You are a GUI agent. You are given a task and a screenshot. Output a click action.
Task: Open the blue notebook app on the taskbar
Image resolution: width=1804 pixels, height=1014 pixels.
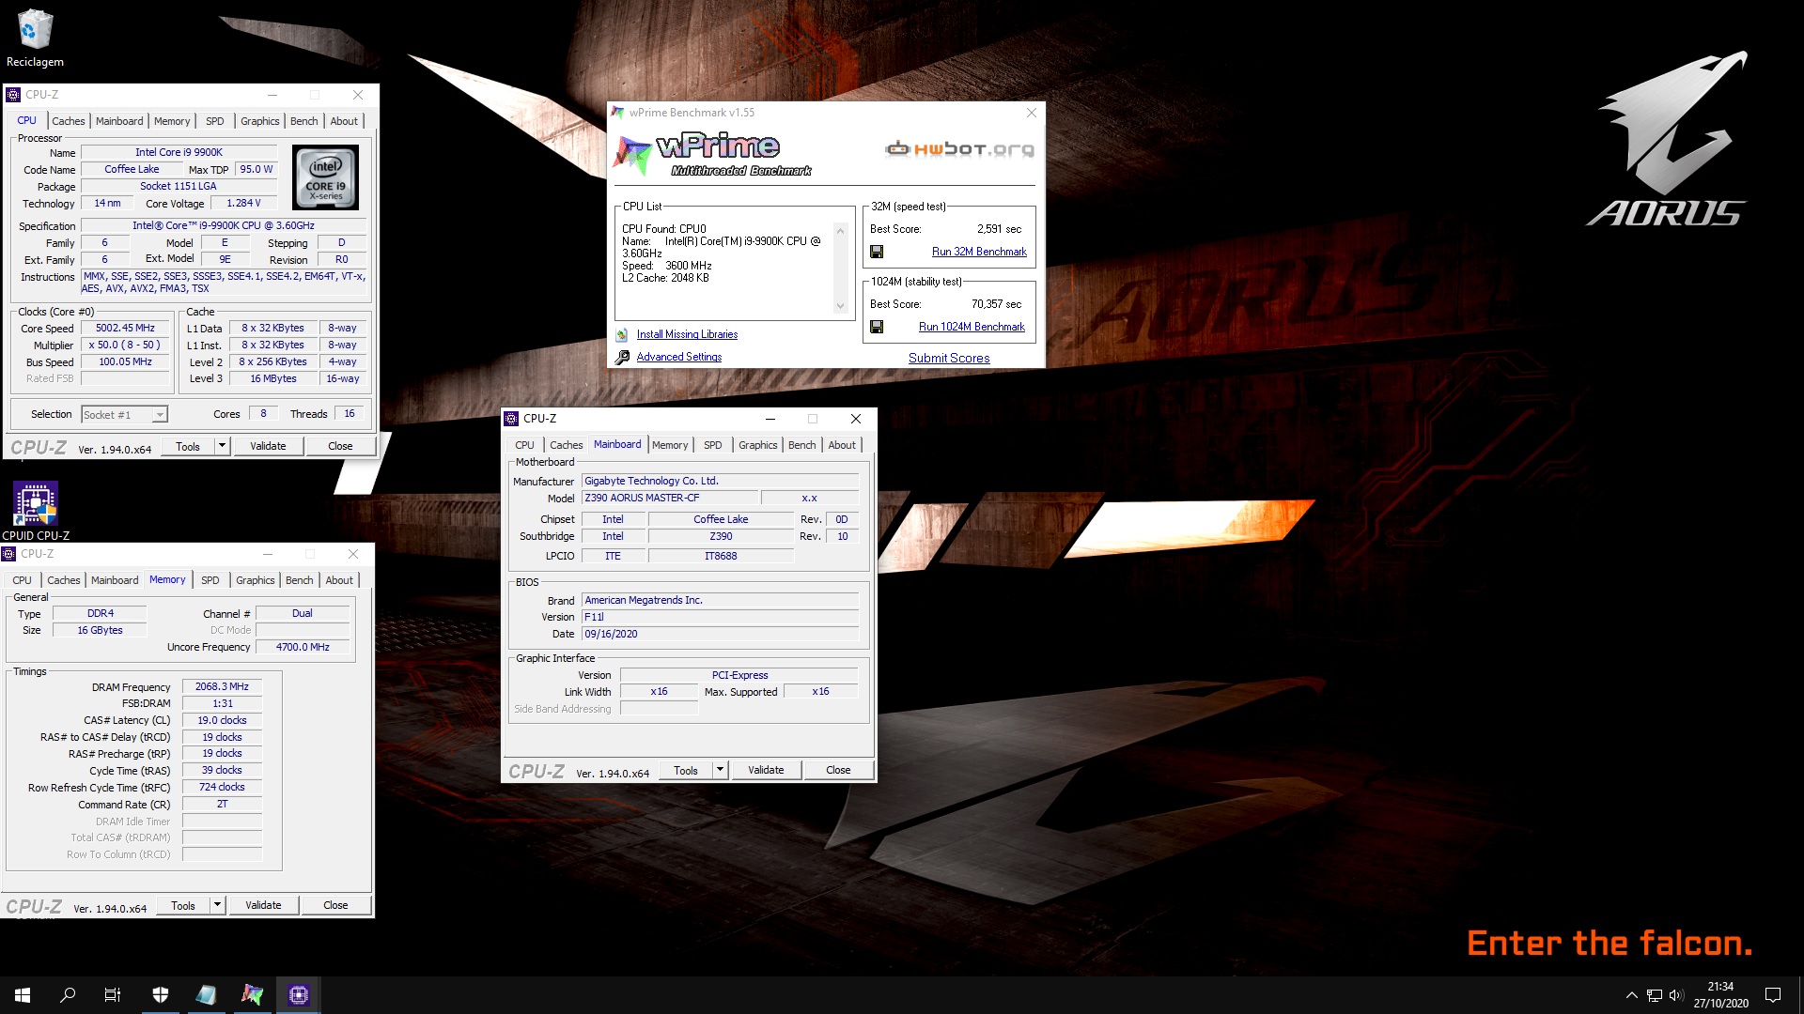(x=207, y=995)
